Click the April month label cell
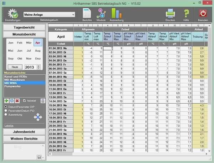Screen dimensions: 214x163 coord(61,37)
